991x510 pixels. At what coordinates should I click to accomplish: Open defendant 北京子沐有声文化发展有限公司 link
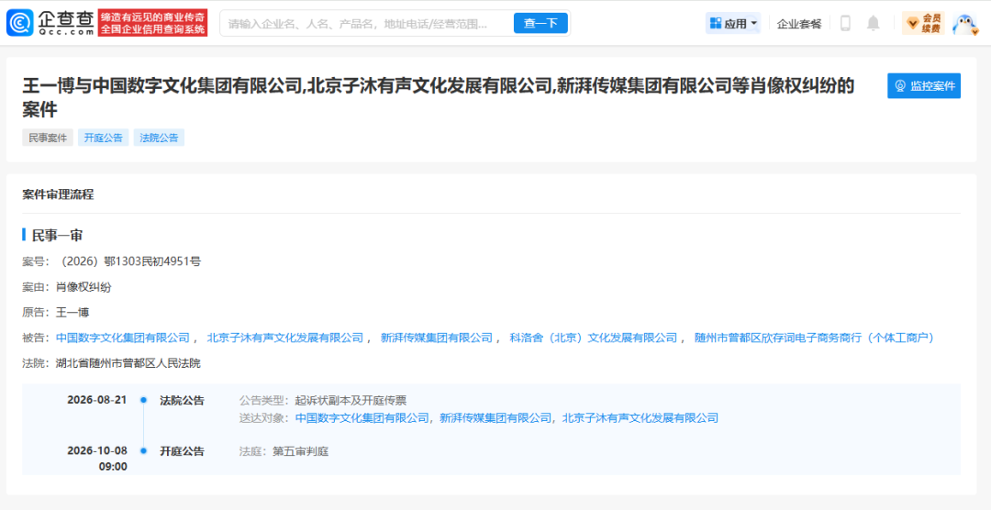[285, 338]
